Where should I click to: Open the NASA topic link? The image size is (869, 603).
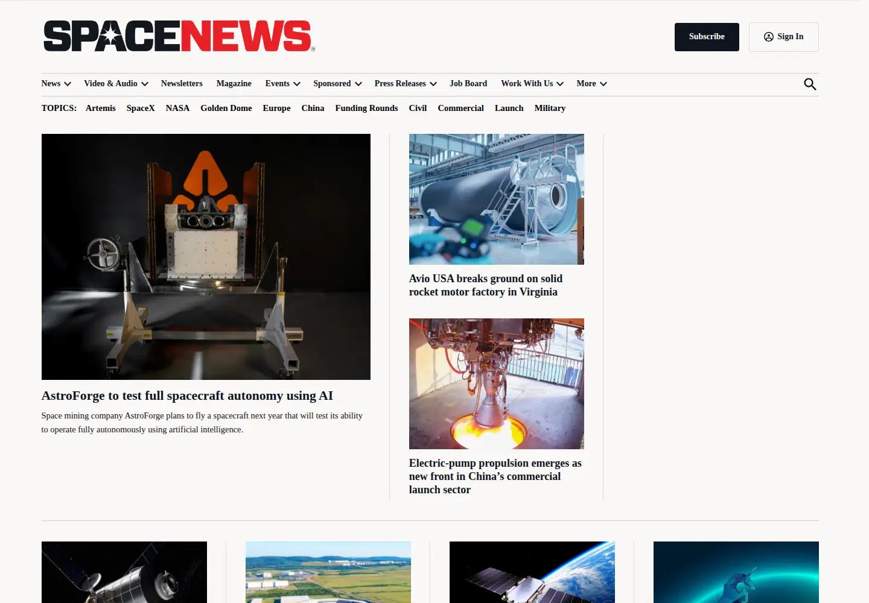pos(177,109)
